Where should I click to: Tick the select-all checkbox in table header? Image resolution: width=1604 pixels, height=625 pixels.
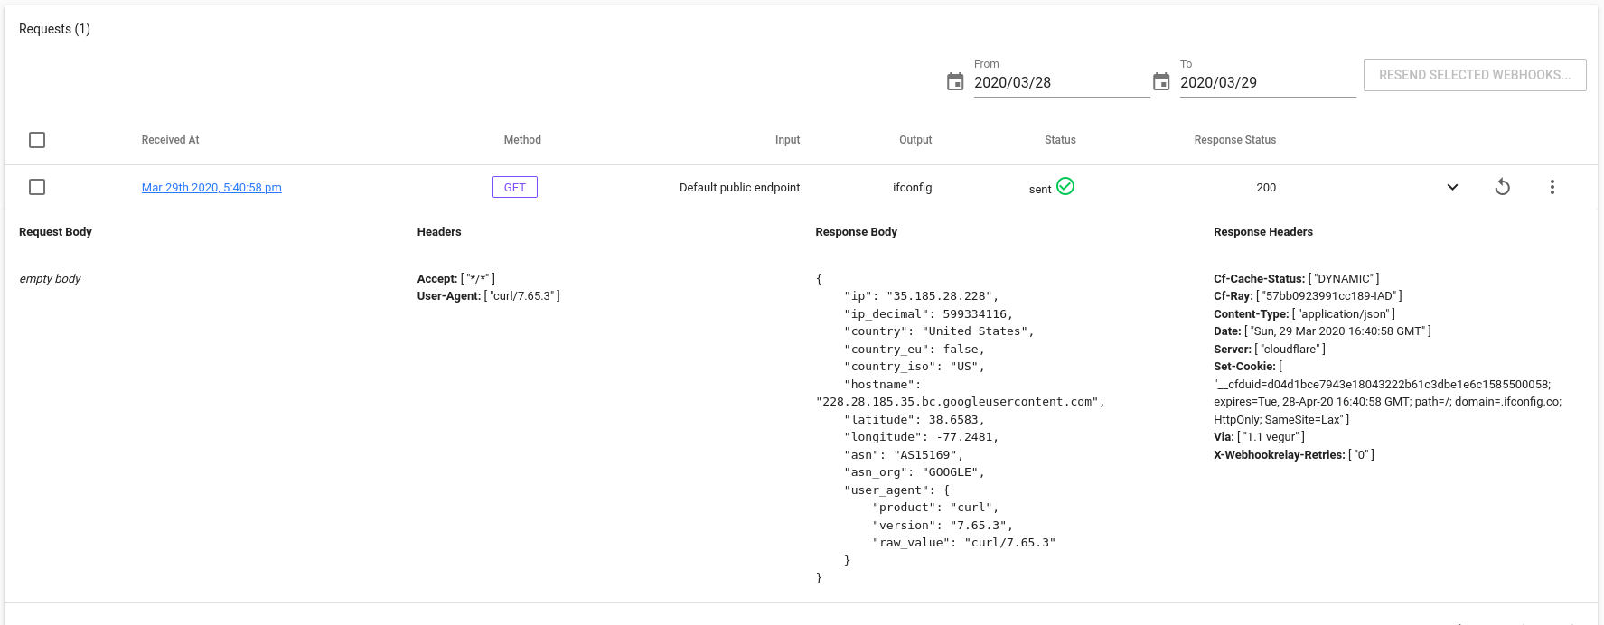pyautogui.click(x=37, y=140)
